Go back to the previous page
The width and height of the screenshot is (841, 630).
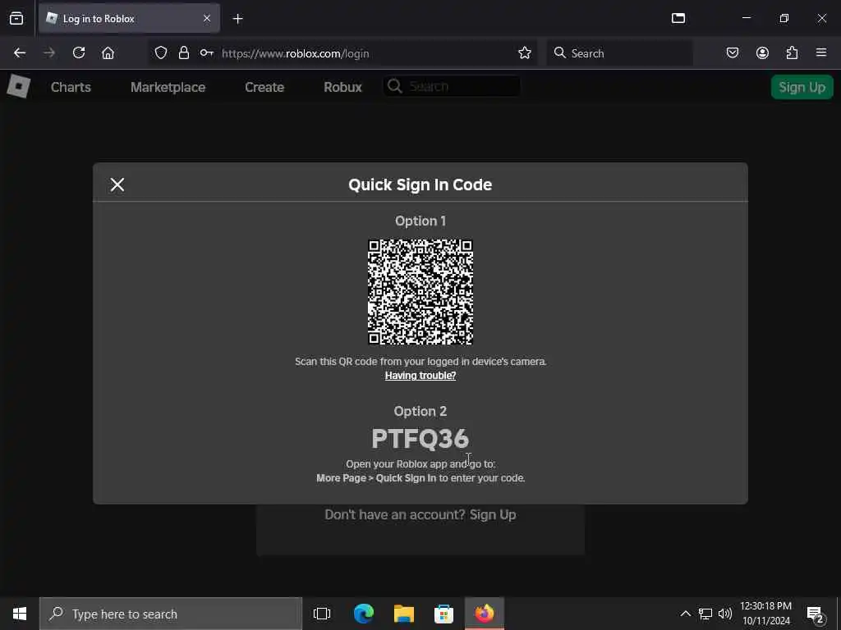[20, 53]
